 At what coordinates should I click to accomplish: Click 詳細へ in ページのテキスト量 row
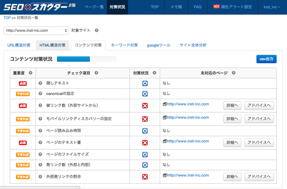point(232,143)
